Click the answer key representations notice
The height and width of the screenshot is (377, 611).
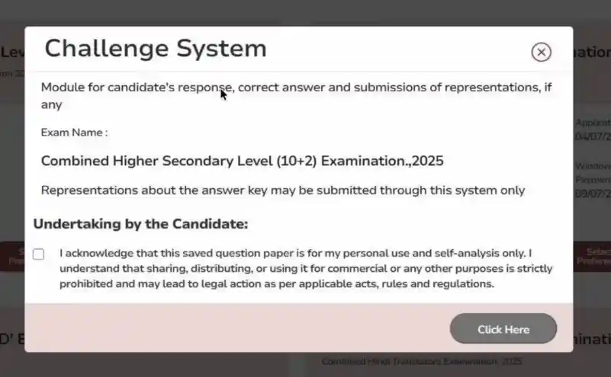click(x=282, y=190)
